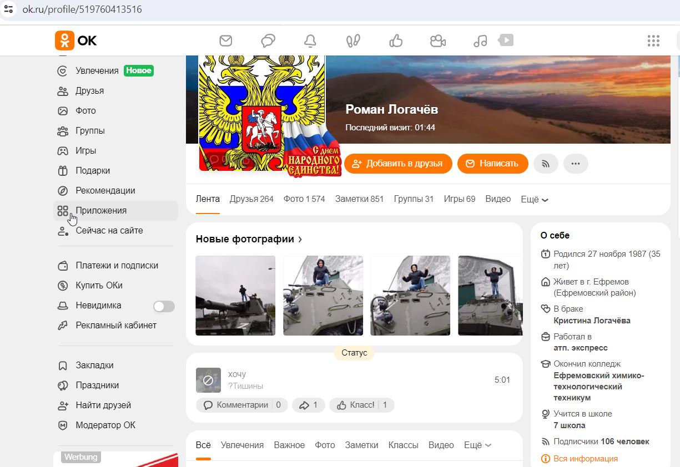
Task: Open the Заметки 851 tab
Action: tap(359, 199)
